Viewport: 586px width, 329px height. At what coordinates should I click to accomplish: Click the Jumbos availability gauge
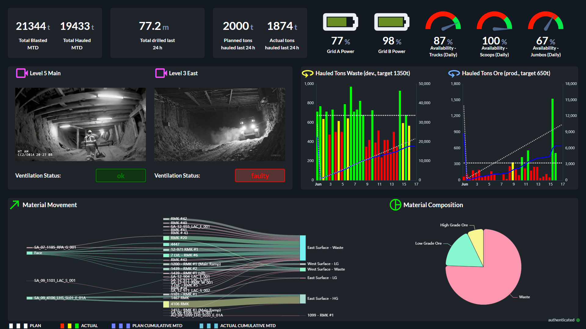tap(545, 21)
